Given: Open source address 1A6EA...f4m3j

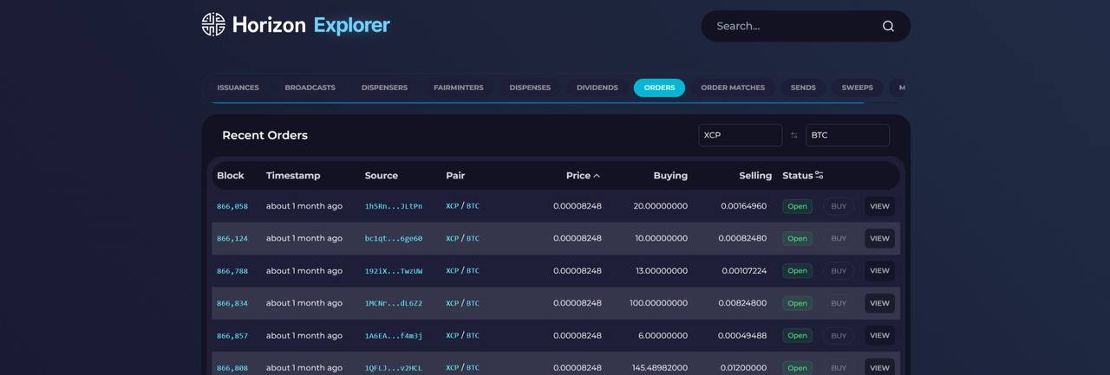Looking at the screenshot, I should coord(394,336).
